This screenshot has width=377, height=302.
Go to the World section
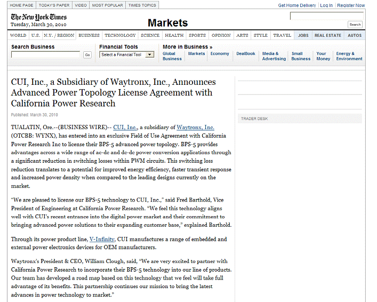click(x=18, y=35)
